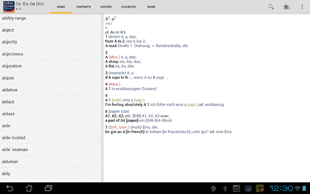Tap the Android debug notification icon
The width and height of the screenshot is (310, 194).
click(x=213, y=189)
